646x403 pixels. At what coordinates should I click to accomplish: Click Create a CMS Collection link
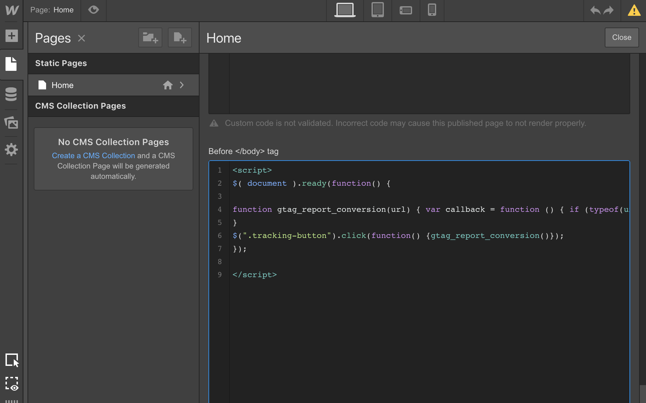point(93,155)
